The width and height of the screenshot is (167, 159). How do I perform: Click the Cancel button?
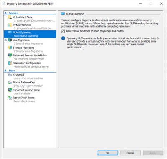(x=130, y=153)
